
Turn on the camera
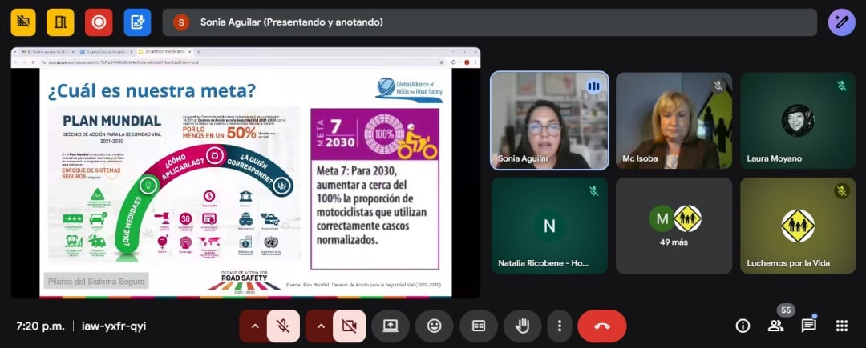click(x=349, y=326)
